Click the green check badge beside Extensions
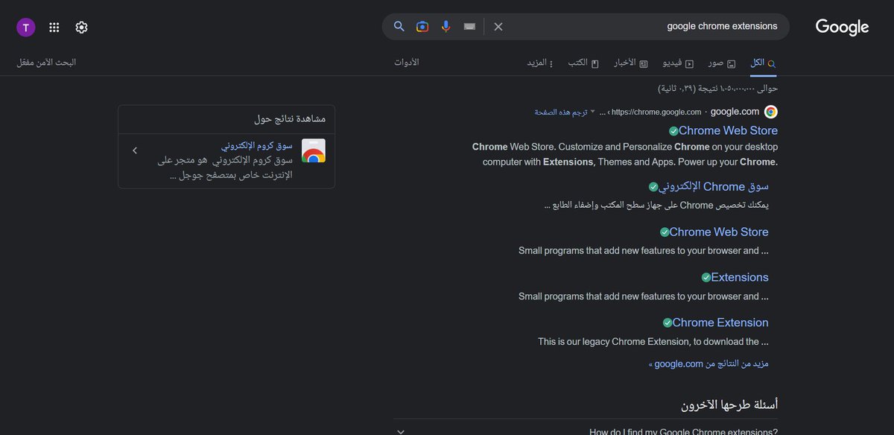This screenshot has height=435, width=894. (x=706, y=277)
